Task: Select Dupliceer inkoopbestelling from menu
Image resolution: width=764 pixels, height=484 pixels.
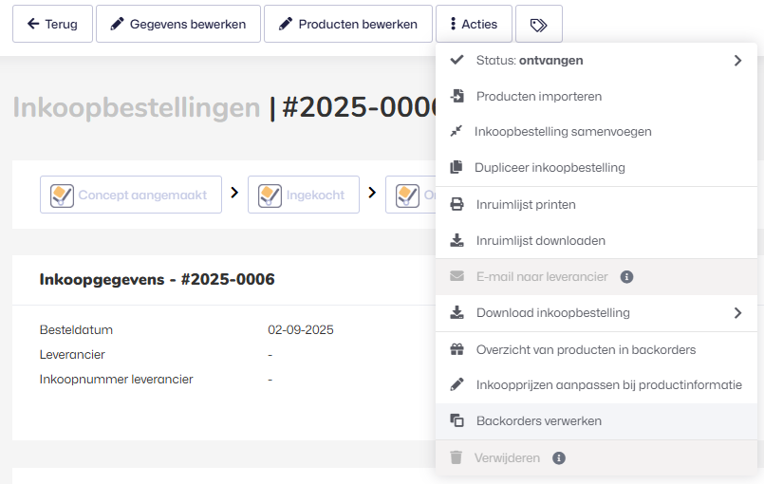Action: coord(550,168)
